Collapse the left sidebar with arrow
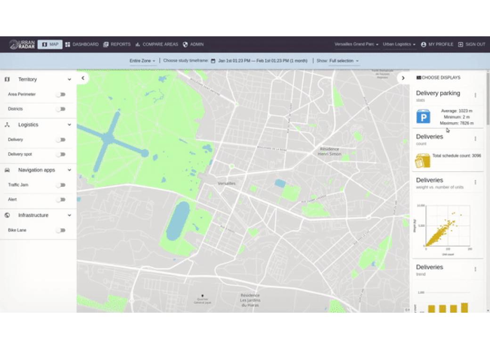 coord(83,78)
